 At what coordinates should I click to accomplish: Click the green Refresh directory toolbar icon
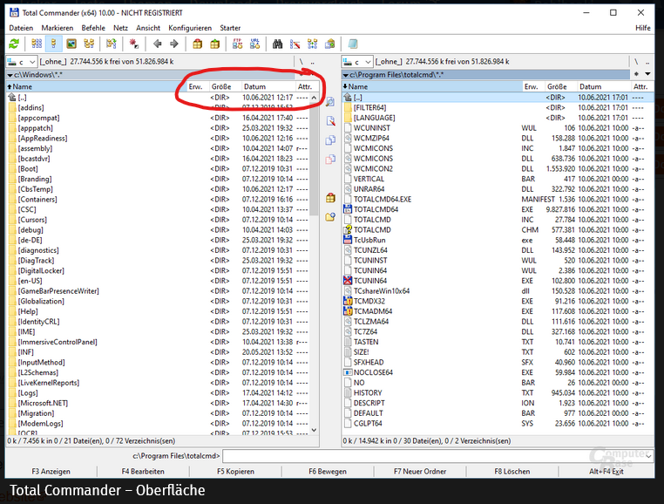tap(14, 44)
